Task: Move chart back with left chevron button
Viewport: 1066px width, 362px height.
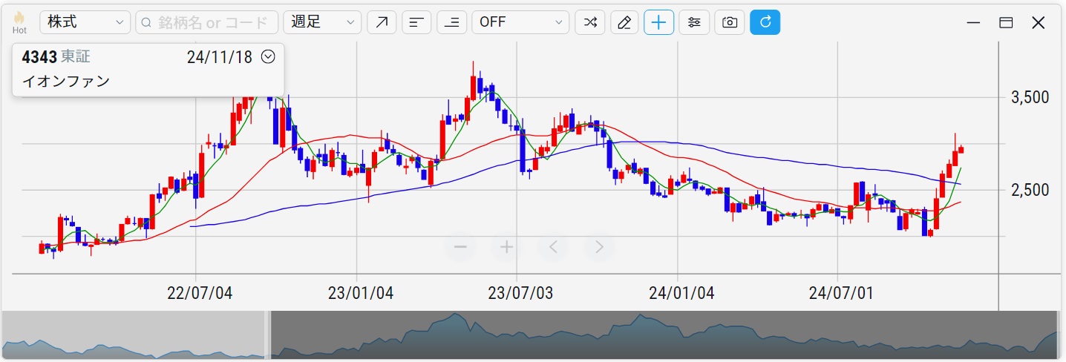Action: click(553, 247)
